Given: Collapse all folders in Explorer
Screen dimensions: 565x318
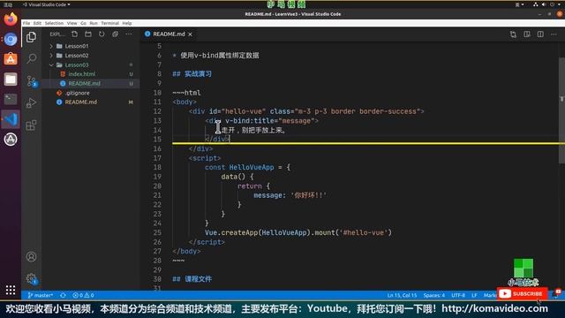Looking at the screenshot, I should point(116,34).
